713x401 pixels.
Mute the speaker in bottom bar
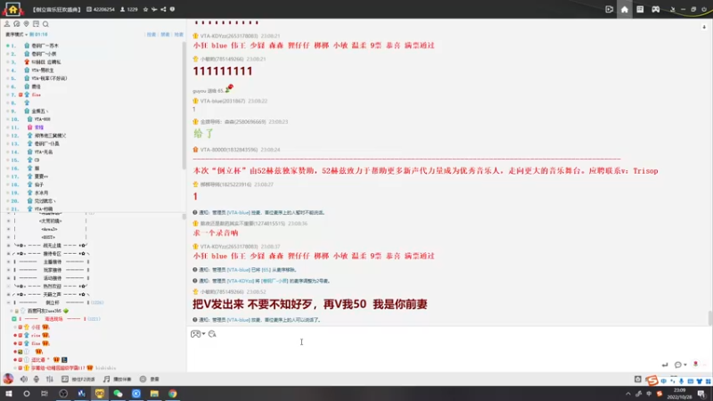[x=24, y=379]
